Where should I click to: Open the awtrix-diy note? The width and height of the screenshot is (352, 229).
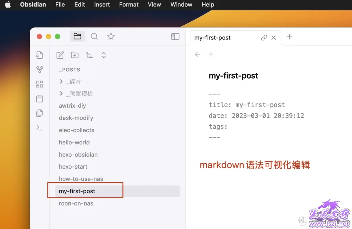72,106
